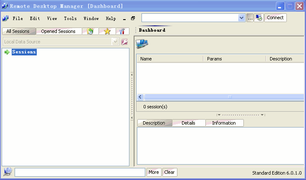Viewport: 306px width, 180px height.
Task: Open the Help menu
Action: (111, 18)
